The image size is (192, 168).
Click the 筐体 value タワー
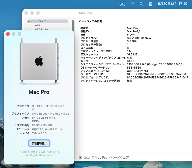click(x=131, y=35)
